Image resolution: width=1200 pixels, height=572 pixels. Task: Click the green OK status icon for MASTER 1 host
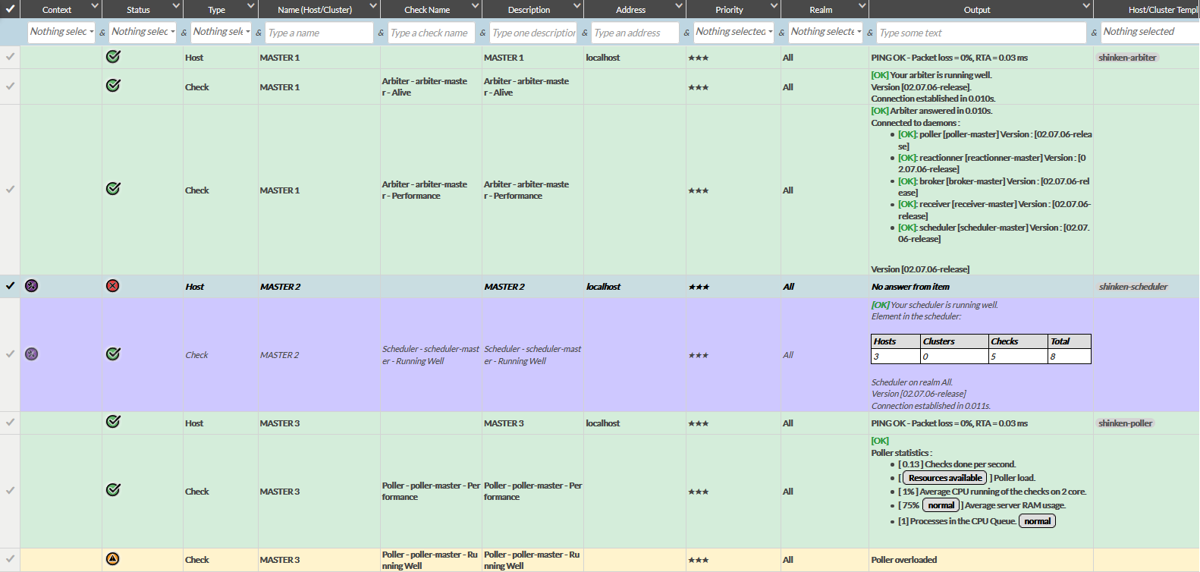pyautogui.click(x=113, y=57)
